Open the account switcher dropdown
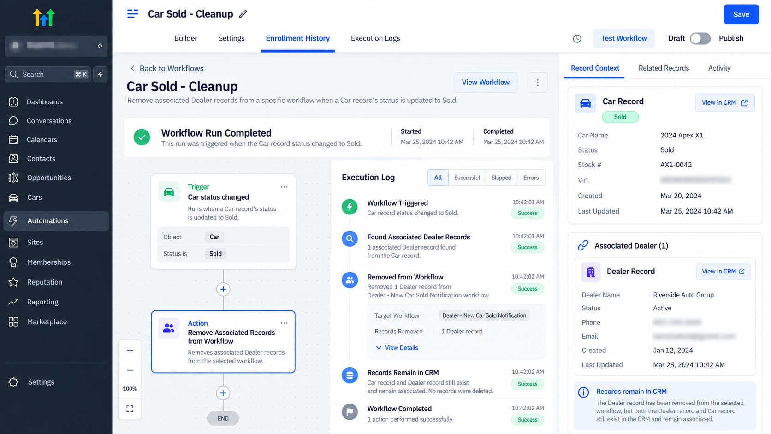 click(x=56, y=46)
